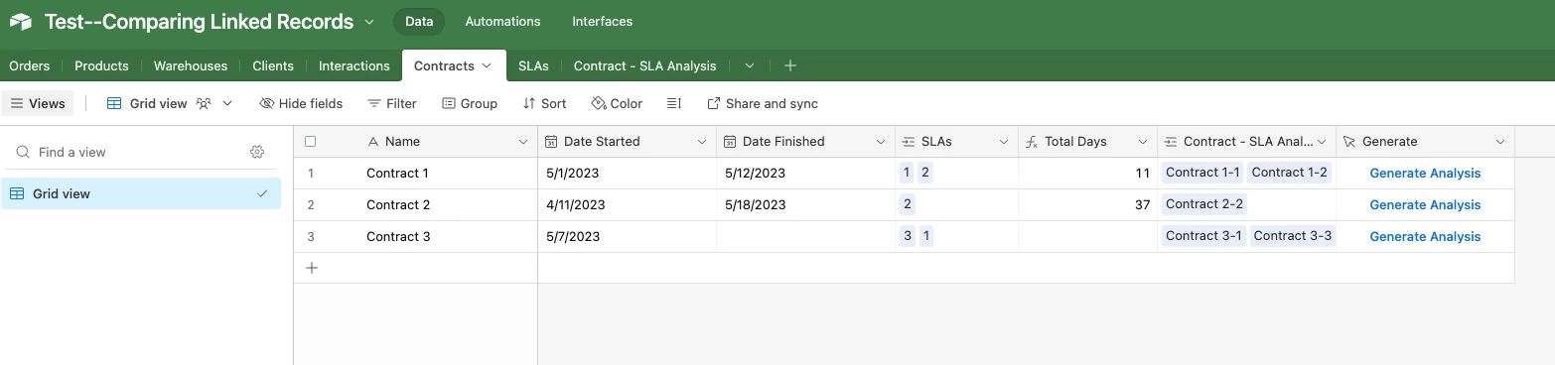This screenshot has height=365, width=1555.
Task: Open the Date Started column dropdown
Action: [703, 142]
